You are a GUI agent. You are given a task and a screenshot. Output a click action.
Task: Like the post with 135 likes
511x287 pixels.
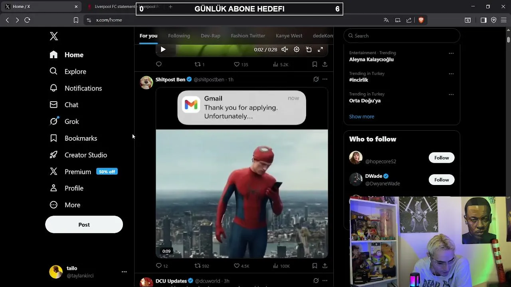pos(241,64)
